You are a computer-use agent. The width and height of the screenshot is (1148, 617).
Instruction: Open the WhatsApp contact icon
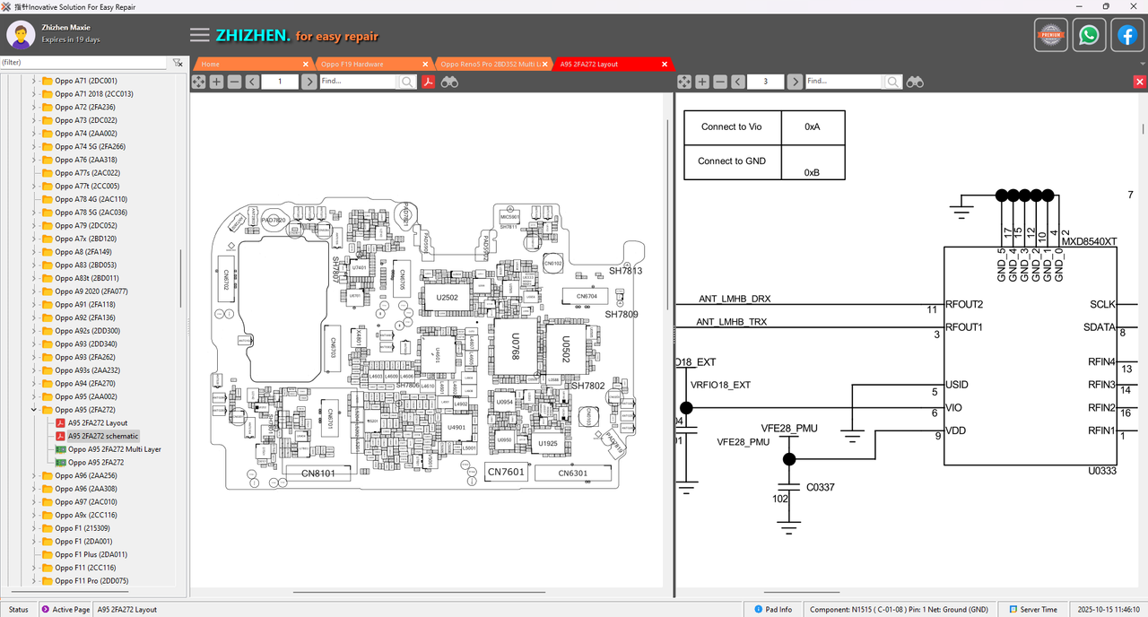pos(1089,35)
